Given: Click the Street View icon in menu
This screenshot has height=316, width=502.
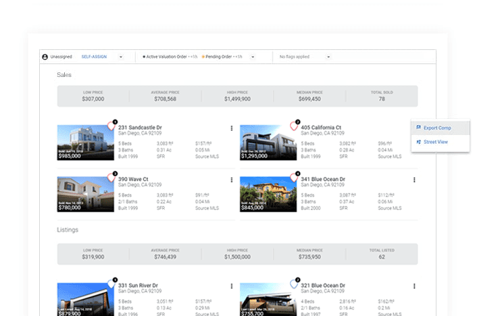Looking at the screenshot, I should [x=418, y=142].
